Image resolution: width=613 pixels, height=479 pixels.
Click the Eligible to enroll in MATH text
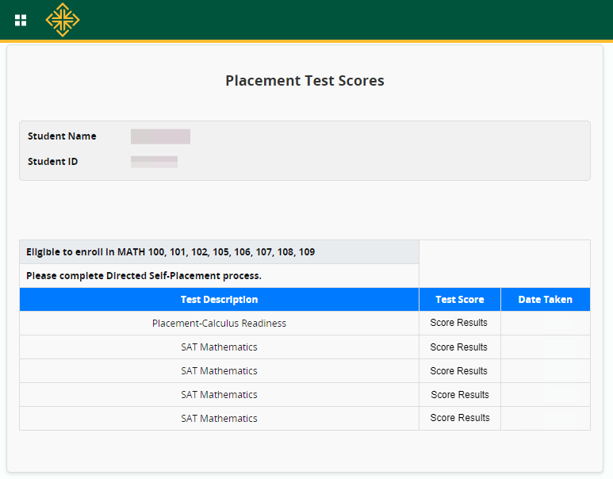coord(170,252)
